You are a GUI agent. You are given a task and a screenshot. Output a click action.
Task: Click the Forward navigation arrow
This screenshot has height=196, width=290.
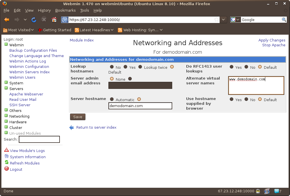[17, 20]
